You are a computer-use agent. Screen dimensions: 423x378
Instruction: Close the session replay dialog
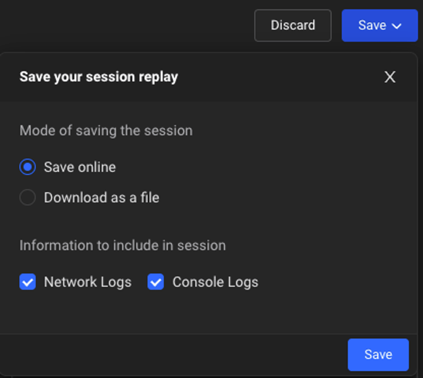pyautogui.click(x=390, y=77)
